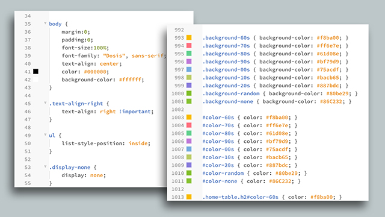Open black color swatch on line 41

tap(35, 71)
